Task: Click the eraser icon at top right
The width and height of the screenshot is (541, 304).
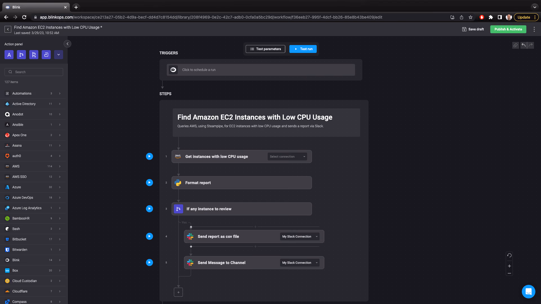Action: (515, 45)
